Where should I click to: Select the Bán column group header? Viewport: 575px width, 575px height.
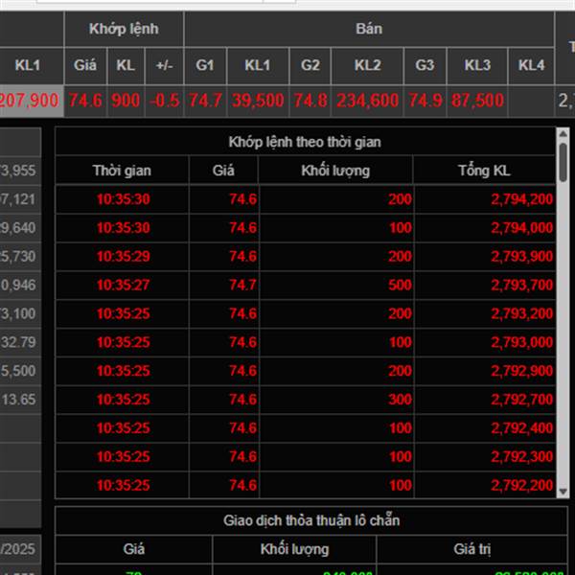(x=369, y=29)
